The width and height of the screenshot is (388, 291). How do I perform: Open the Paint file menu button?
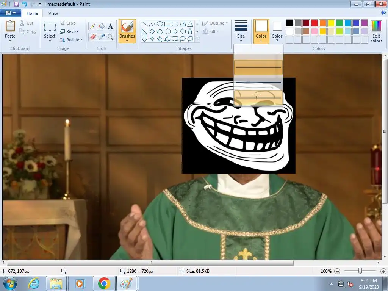10,13
